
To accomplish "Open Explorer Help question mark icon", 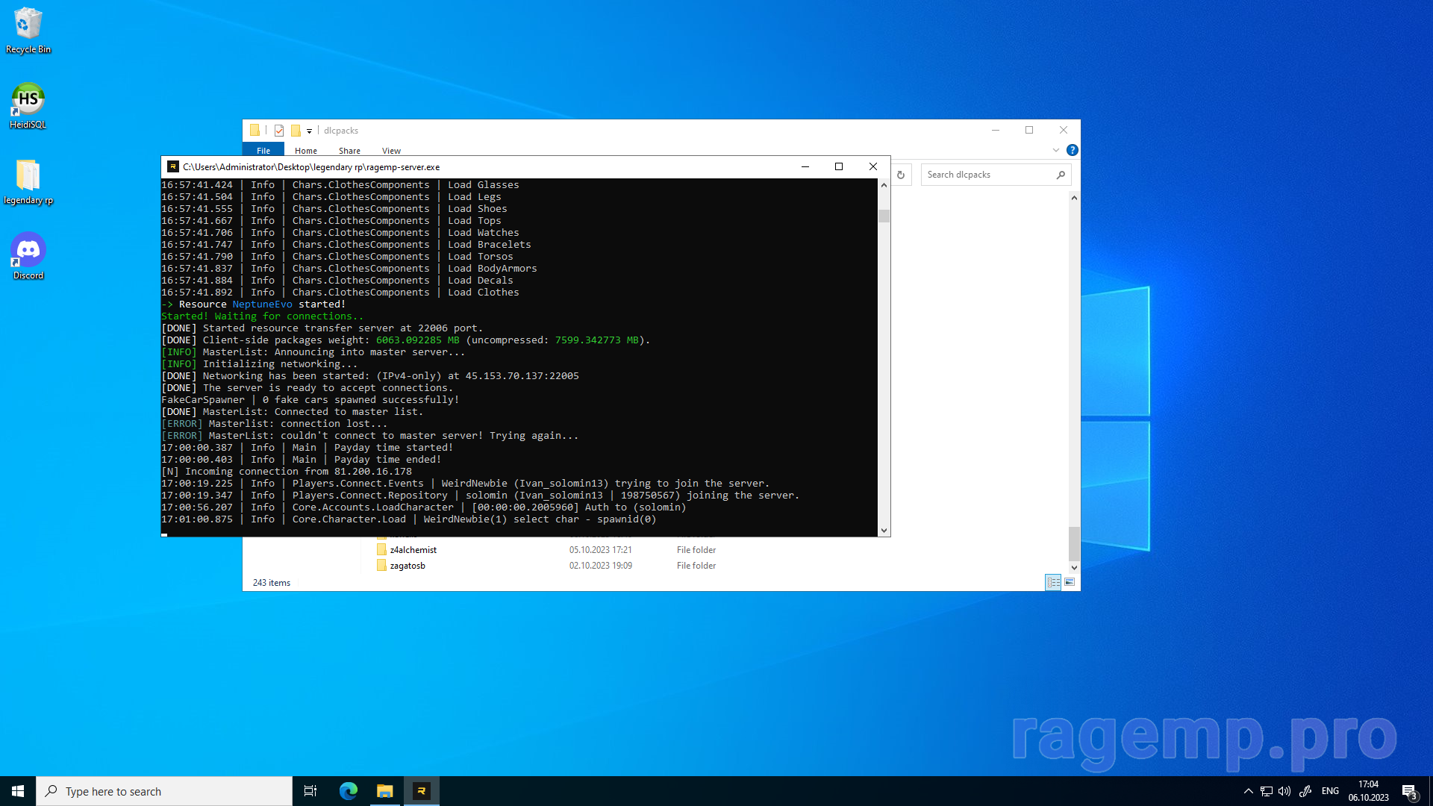I will tap(1073, 150).
